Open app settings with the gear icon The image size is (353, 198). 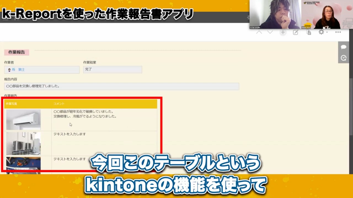click(321, 32)
